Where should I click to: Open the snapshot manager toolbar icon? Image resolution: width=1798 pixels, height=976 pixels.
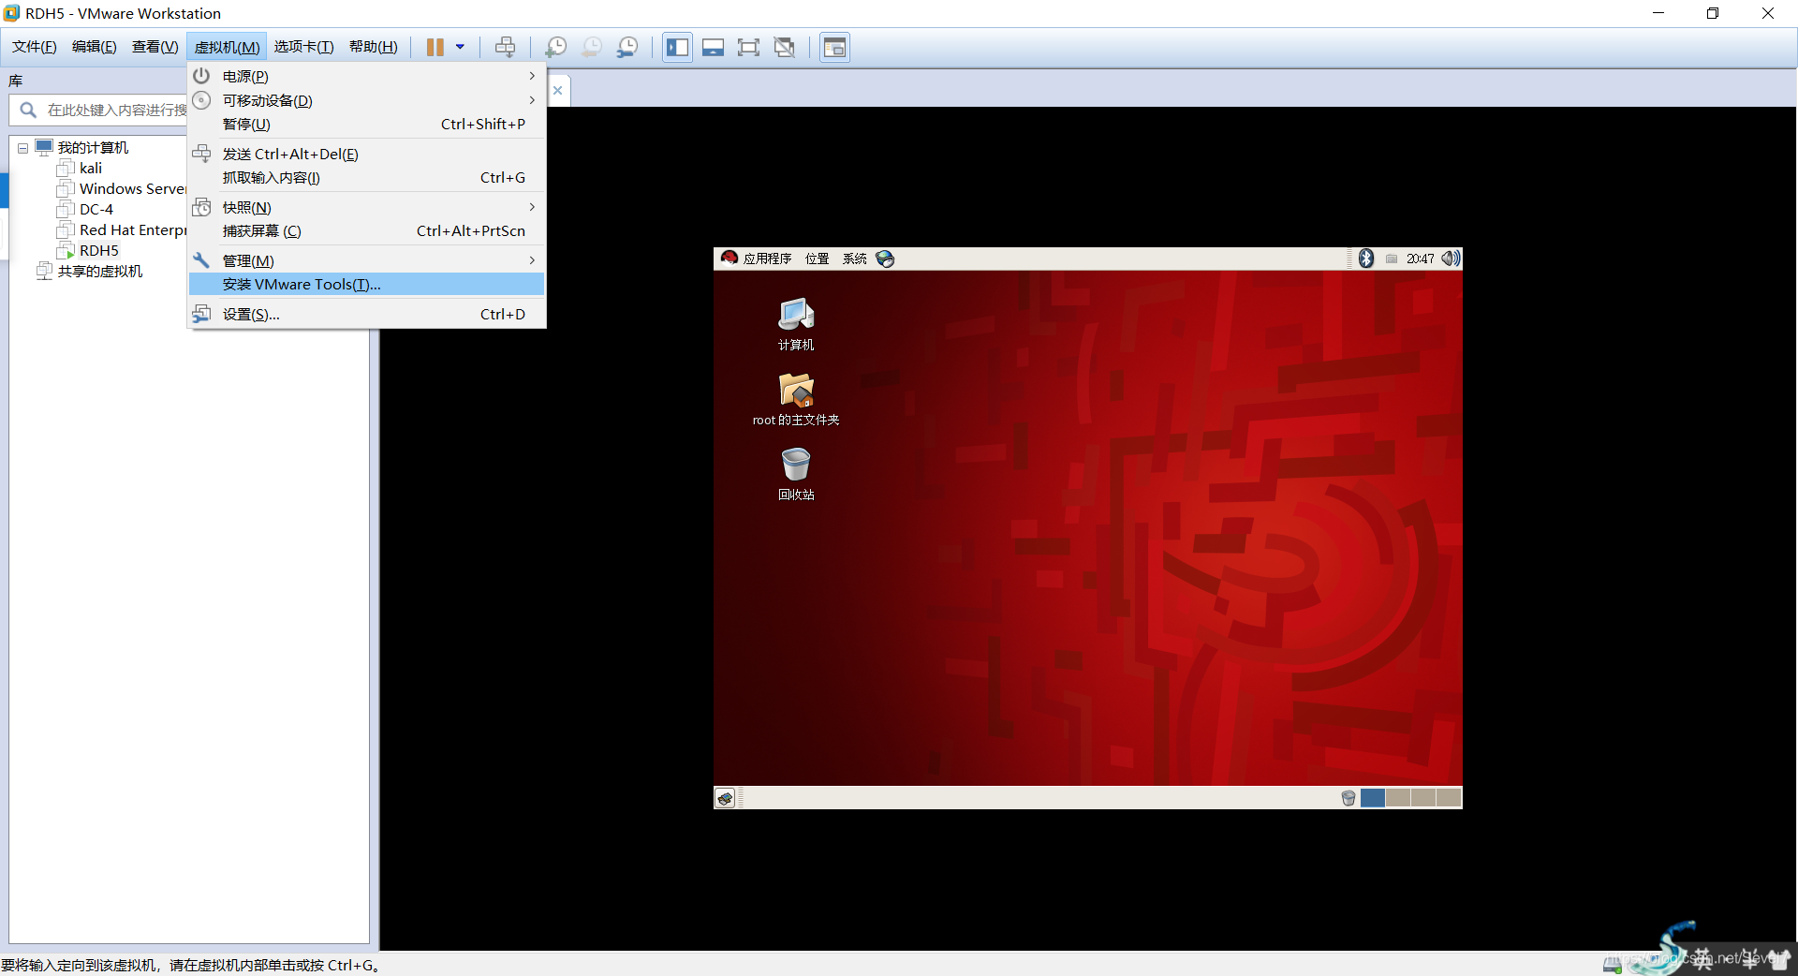627,47
